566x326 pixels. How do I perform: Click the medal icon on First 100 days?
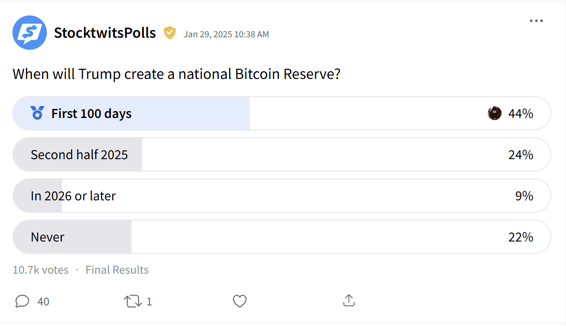coord(37,113)
